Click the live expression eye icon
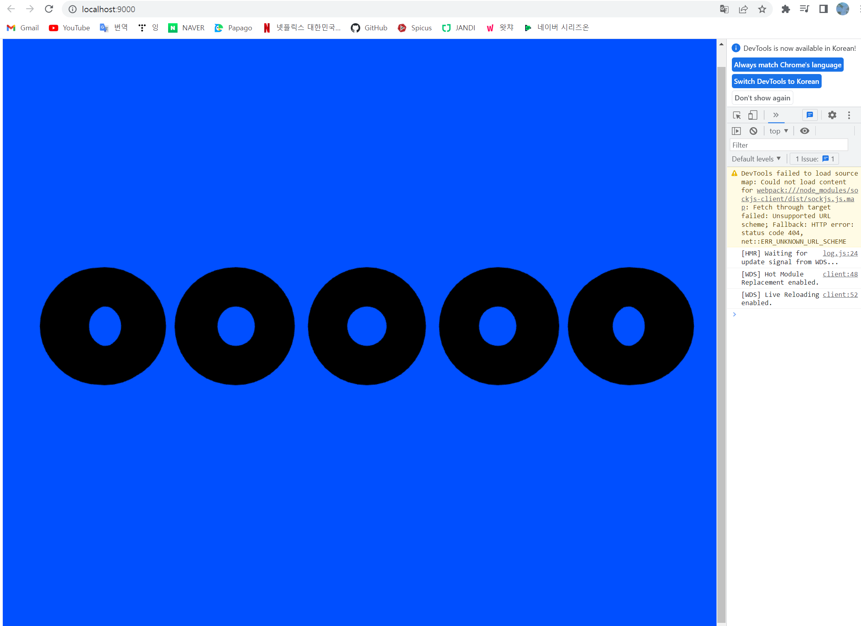Image resolution: width=861 pixels, height=626 pixels. click(805, 131)
